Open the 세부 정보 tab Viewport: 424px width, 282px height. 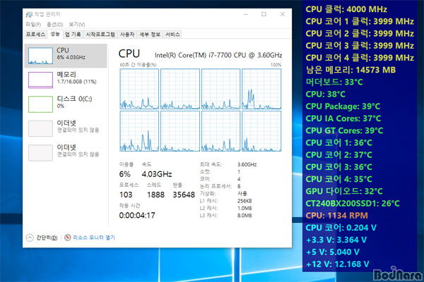(x=150, y=35)
